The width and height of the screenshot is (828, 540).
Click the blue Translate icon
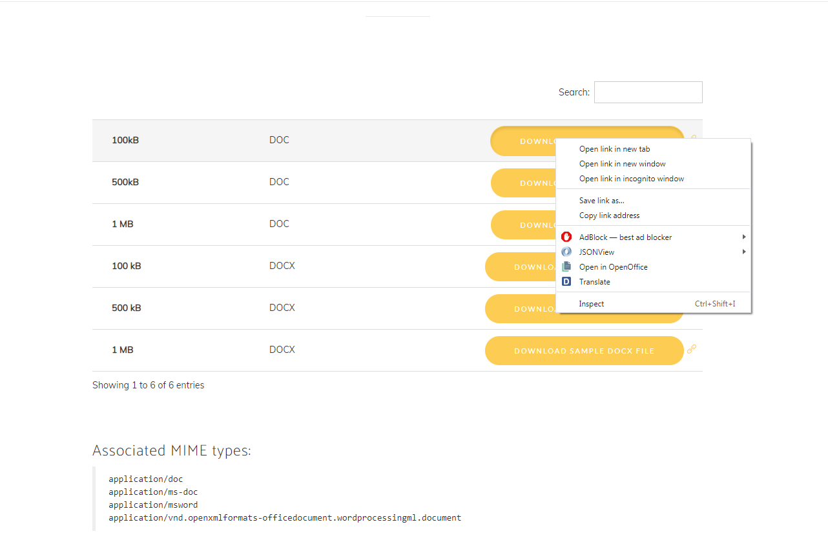pyautogui.click(x=566, y=282)
